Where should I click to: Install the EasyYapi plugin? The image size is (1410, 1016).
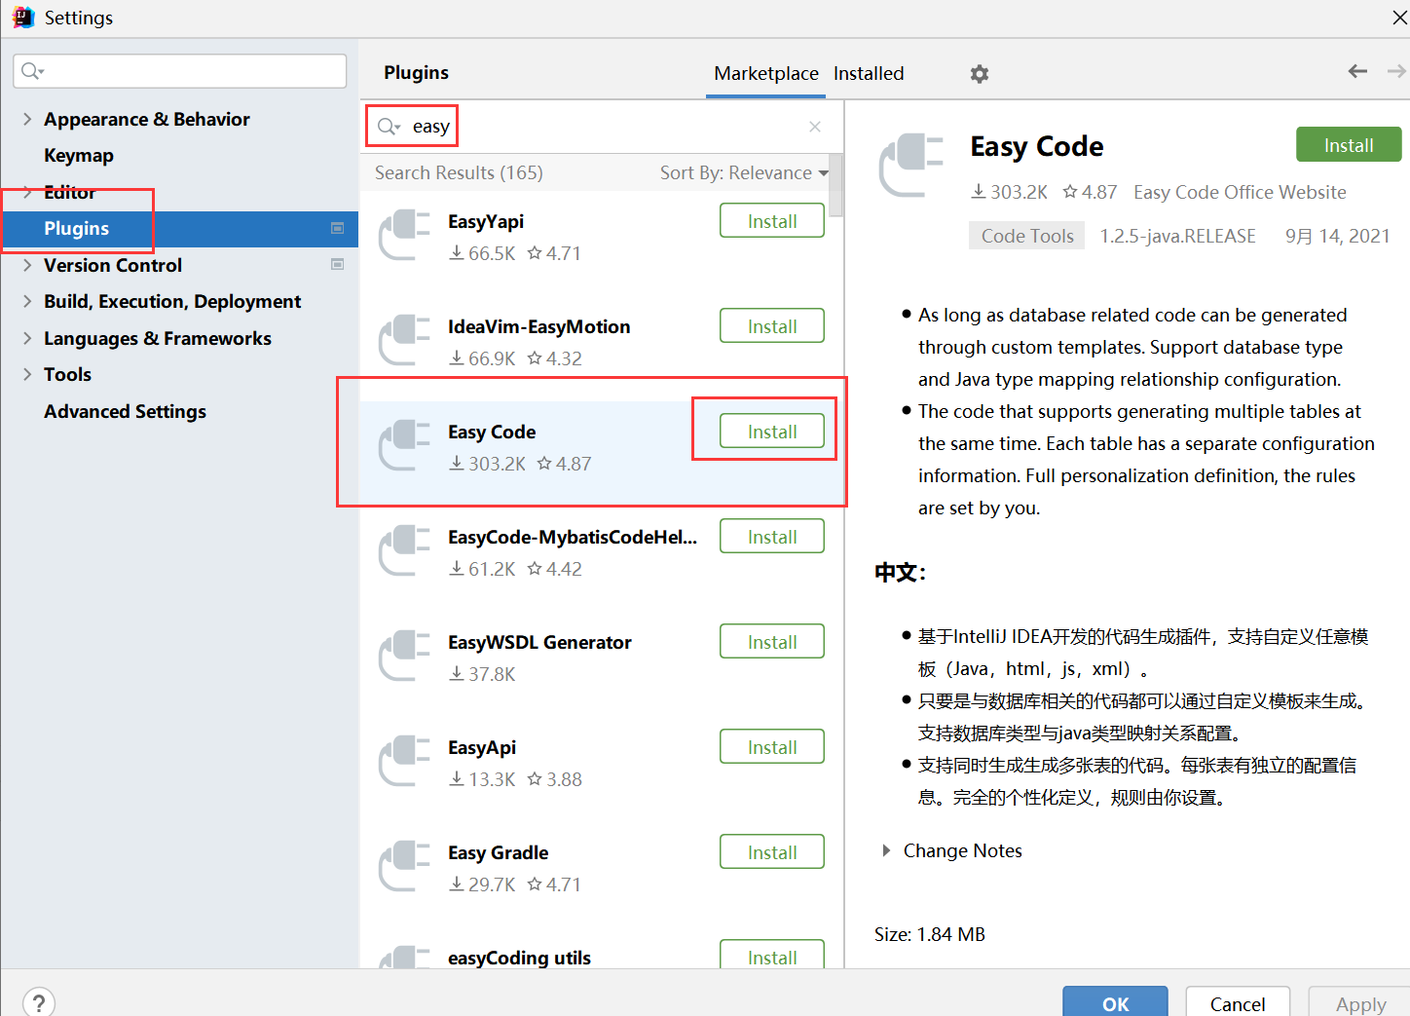point(772,221)
